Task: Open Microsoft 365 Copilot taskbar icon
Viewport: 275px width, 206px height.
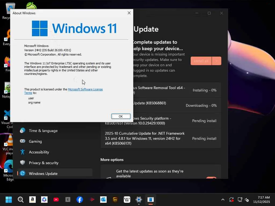Action: [44, 200]
